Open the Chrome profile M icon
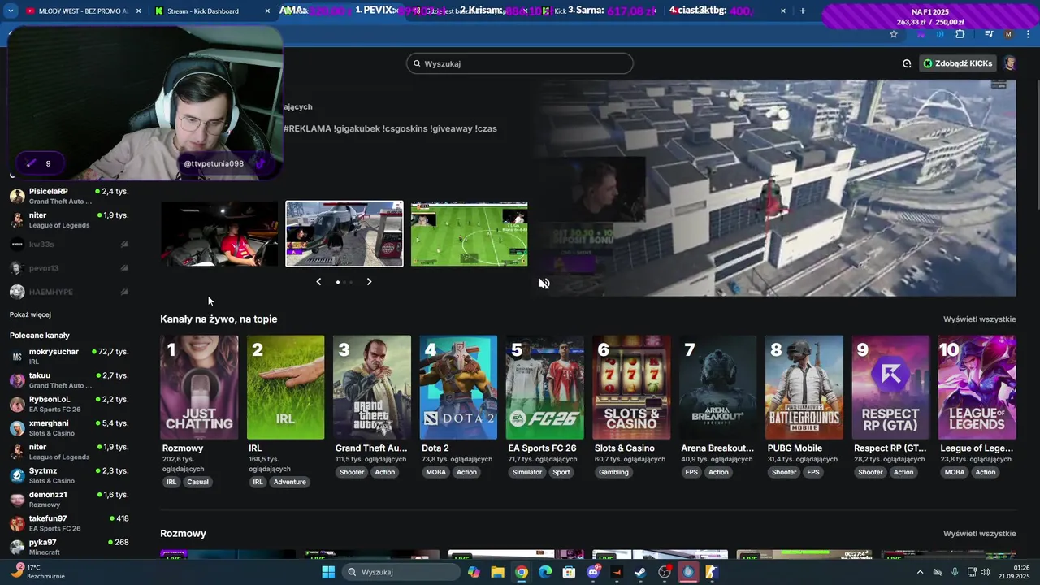 pos(1008,34)
